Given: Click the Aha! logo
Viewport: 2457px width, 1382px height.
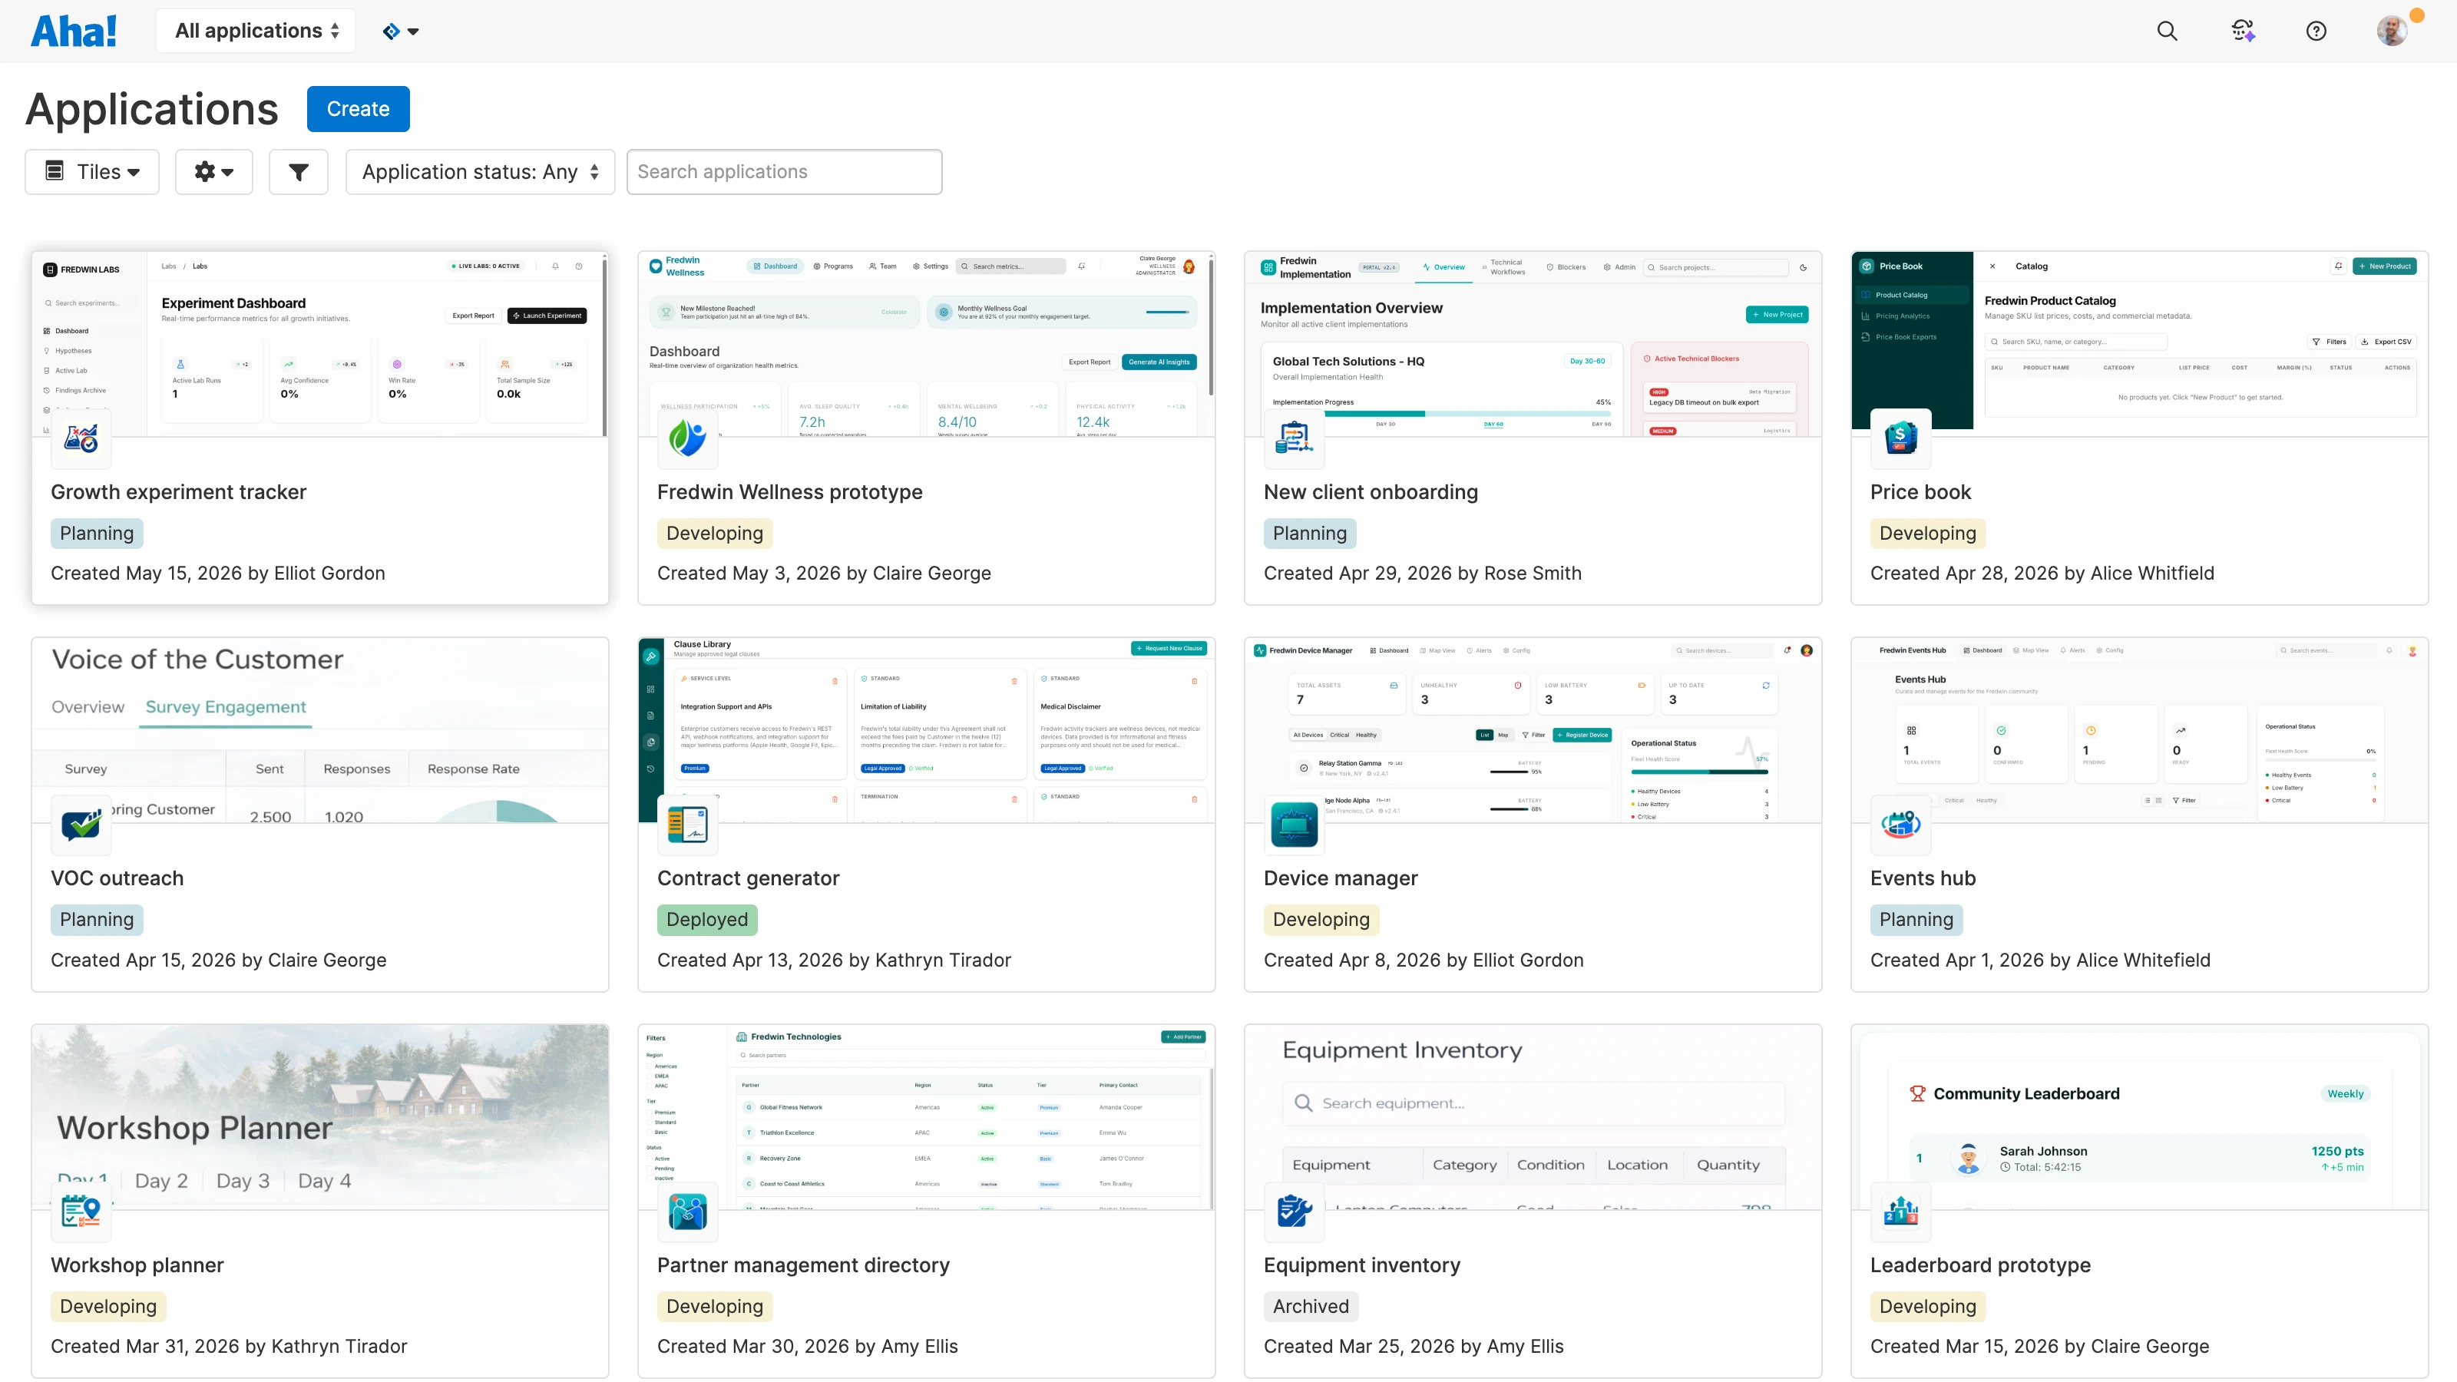Looking at the screenshot, I should click(74, 30).
